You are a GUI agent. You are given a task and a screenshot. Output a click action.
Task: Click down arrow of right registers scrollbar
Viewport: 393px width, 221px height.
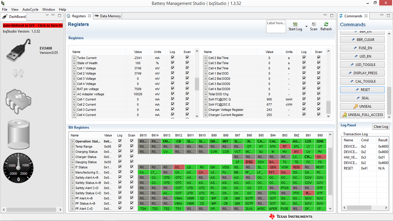point(328,116)
